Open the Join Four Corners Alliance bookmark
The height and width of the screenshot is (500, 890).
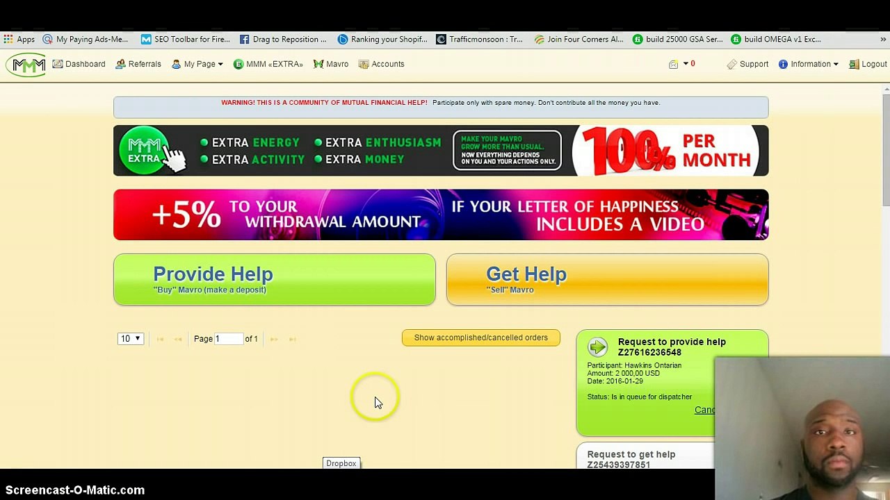point(578,40)
